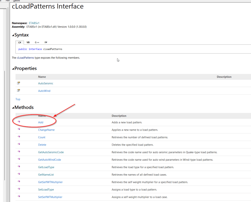Open the Add method link
This screenshot has height=202, width=251.
click(41, 122)
